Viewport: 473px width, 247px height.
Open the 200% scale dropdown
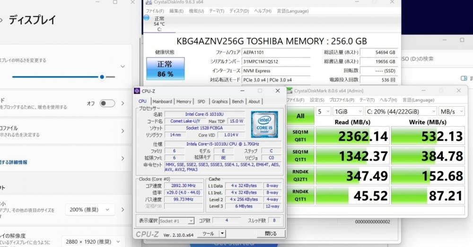(90, 210)
